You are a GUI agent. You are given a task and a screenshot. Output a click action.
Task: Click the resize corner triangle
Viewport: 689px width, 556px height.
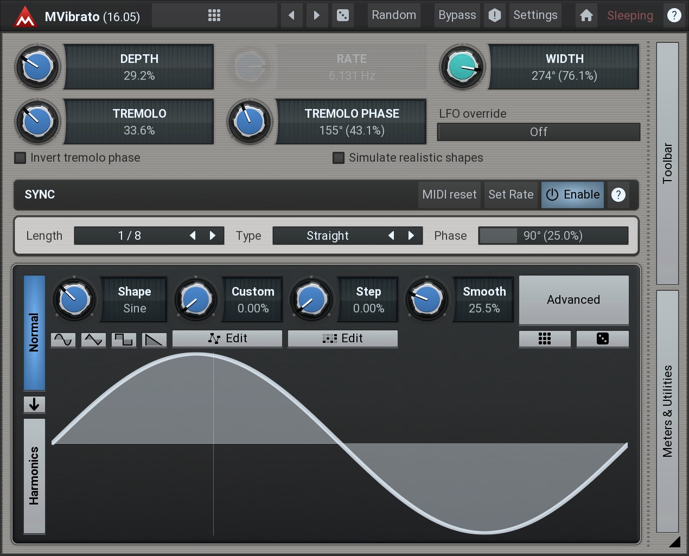674,541
